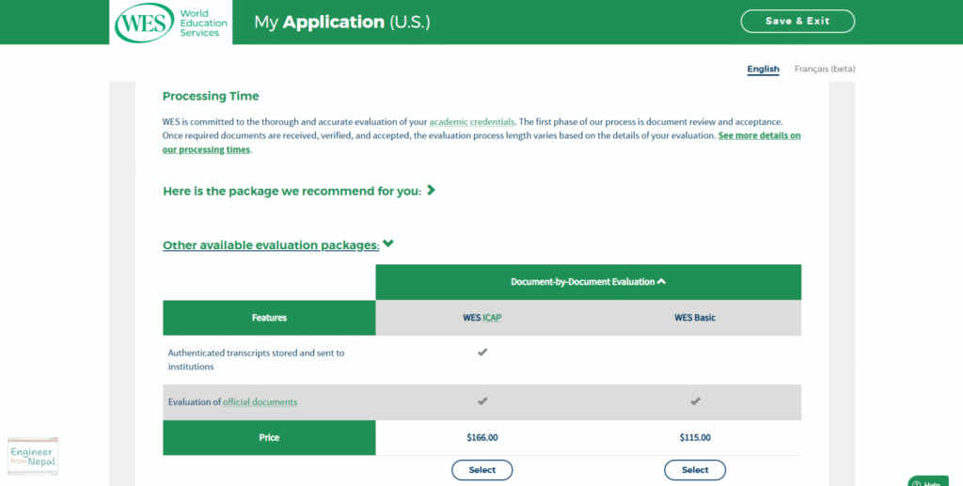Collapse Other available evaluation packages chevron

click(388, 243)
